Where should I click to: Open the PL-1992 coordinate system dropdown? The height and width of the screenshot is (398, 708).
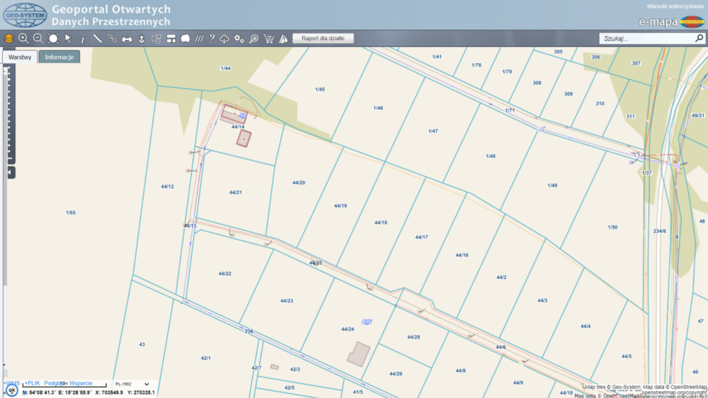132,384
